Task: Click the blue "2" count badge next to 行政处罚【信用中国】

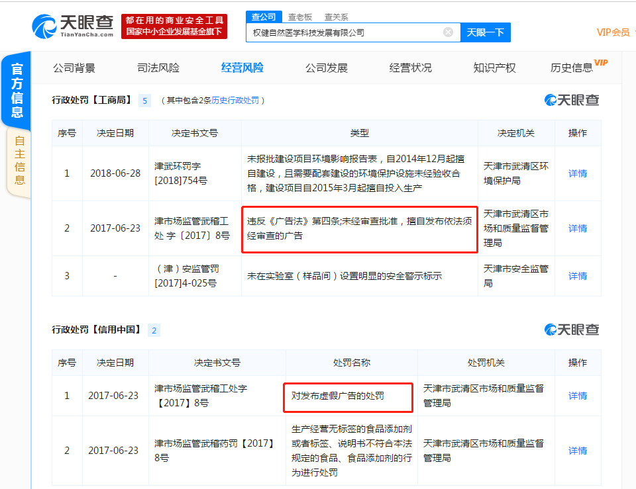Action: [x=155, y=330]
